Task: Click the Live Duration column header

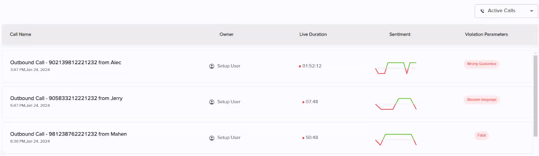Action: point(313,34)
